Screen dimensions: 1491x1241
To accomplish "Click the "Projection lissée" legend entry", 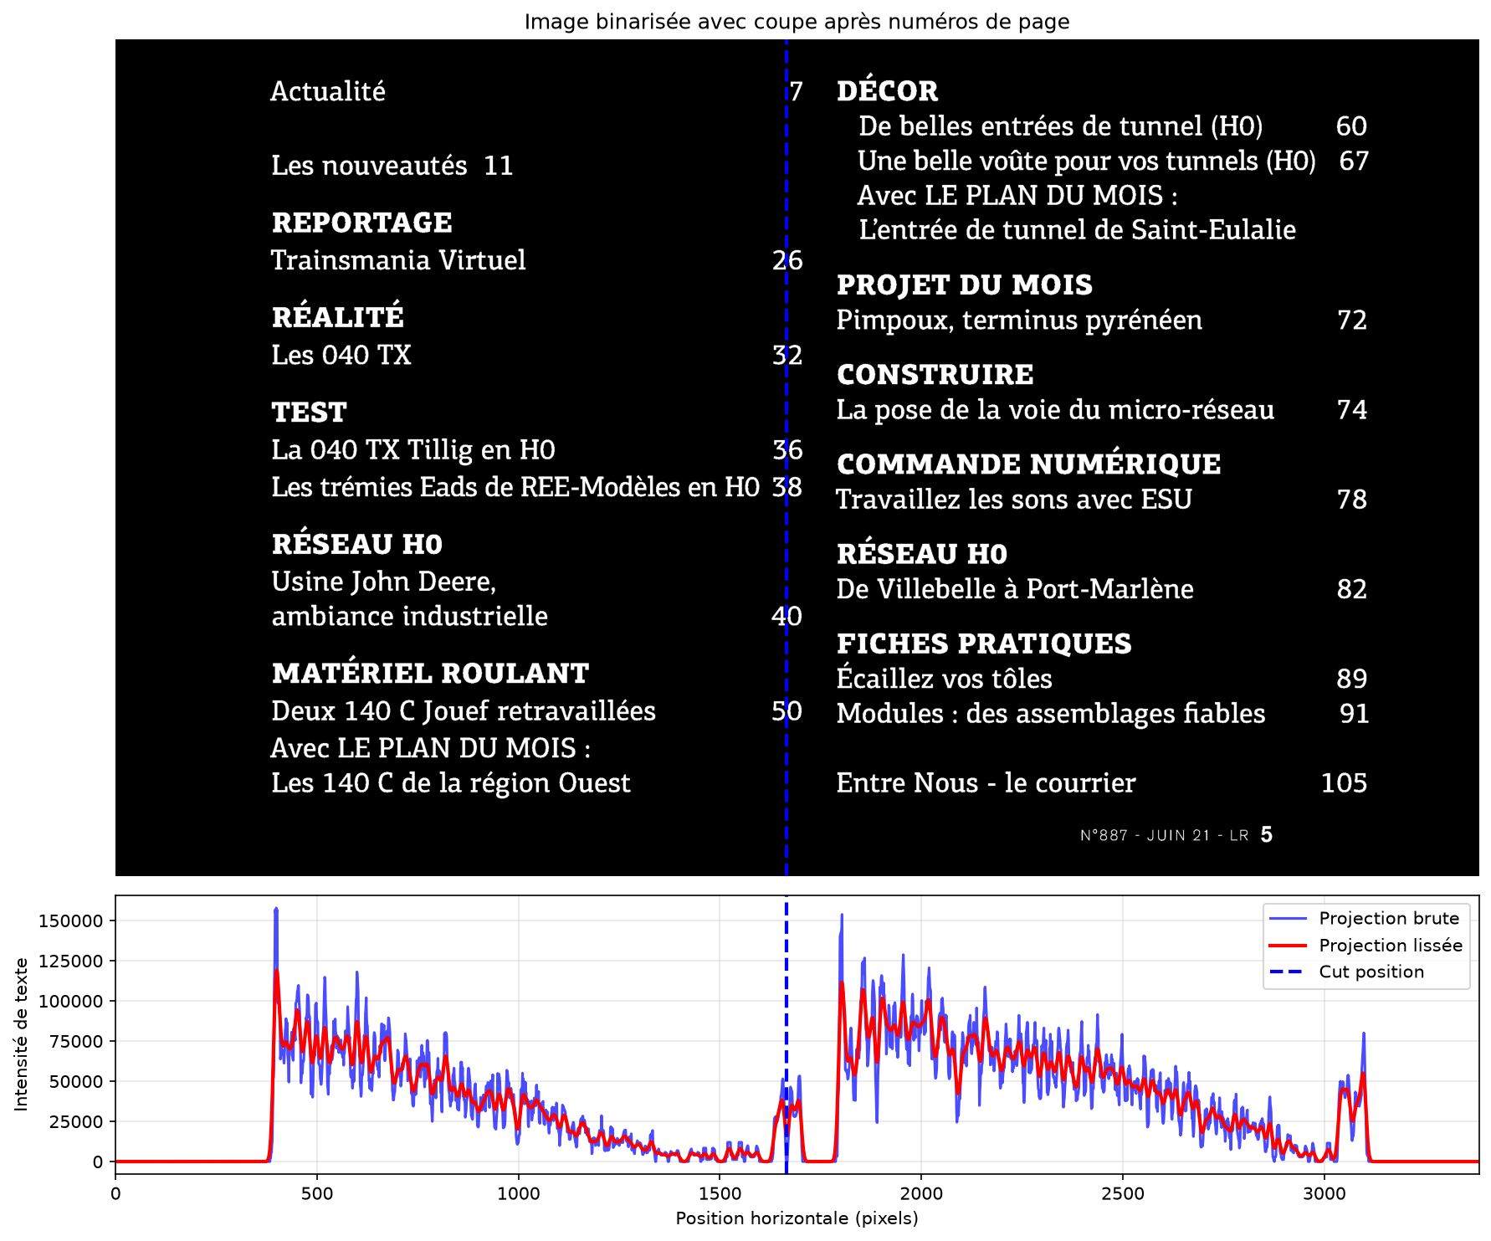I will pyautogui.click(x=1365, y=946).
